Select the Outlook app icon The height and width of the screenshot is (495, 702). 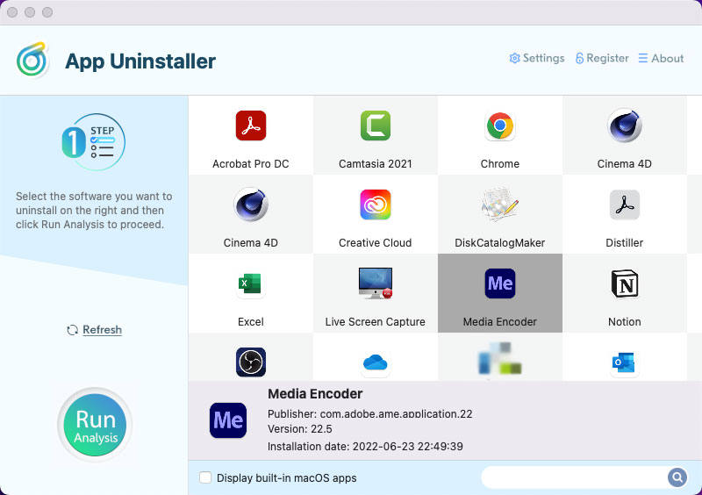[624, 362]
